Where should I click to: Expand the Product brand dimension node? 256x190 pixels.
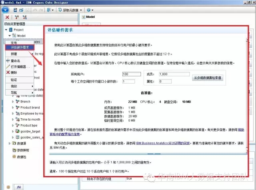click(x=13, y=108)
